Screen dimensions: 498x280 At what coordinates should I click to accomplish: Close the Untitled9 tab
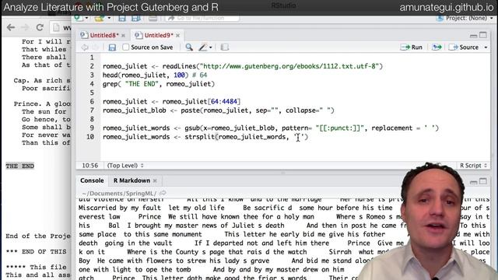coord(178,36)
